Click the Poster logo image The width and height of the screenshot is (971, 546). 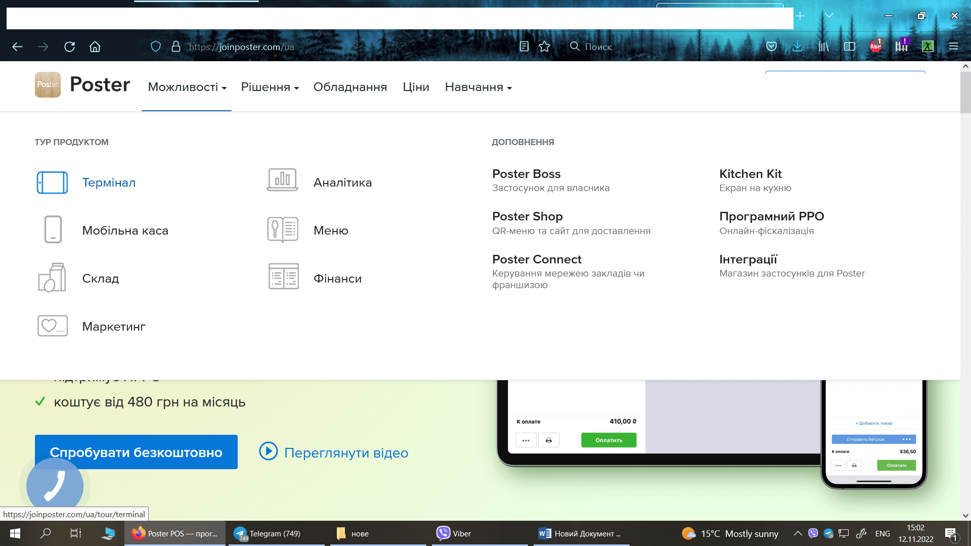coord(48,84)
